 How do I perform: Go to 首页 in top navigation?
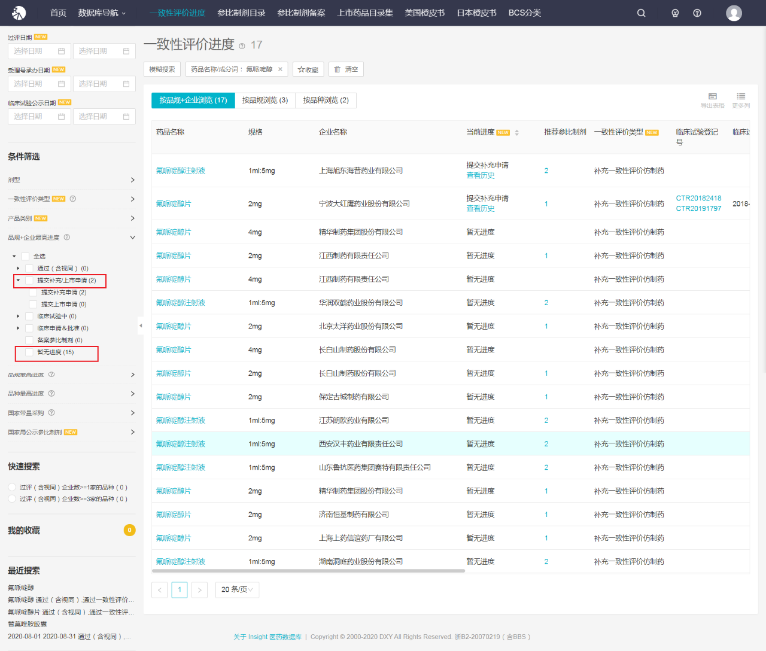click(58, 13)
